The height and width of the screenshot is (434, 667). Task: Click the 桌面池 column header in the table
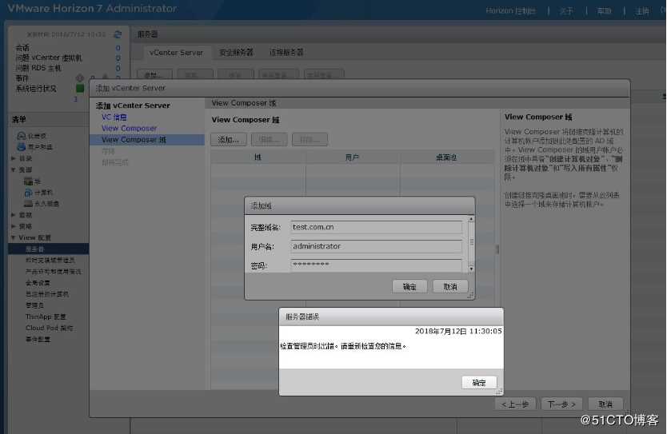click(x=446, y=157)
